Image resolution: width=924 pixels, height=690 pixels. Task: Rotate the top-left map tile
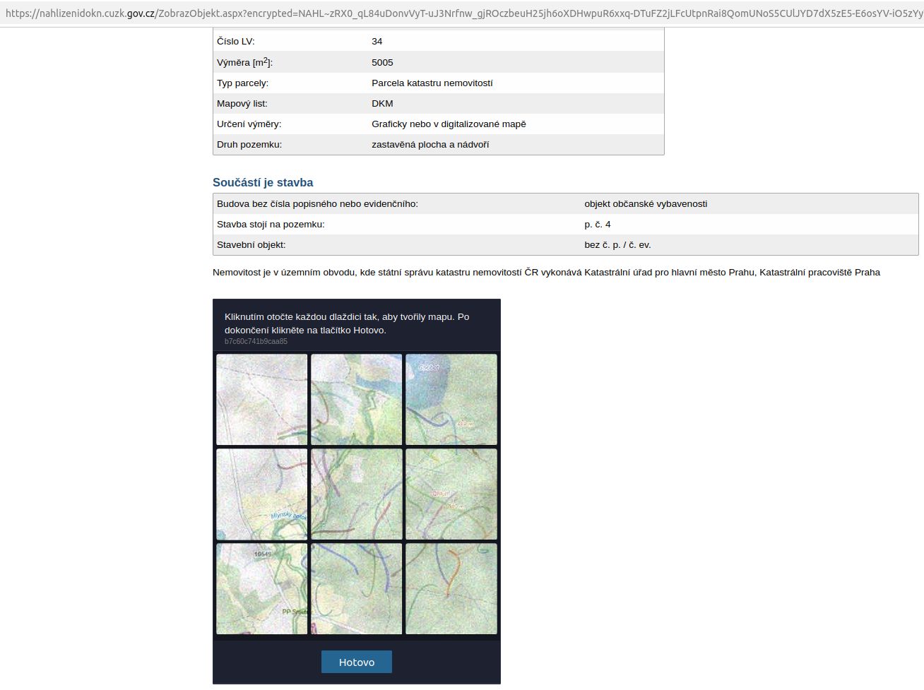click(x=262, y=400)
